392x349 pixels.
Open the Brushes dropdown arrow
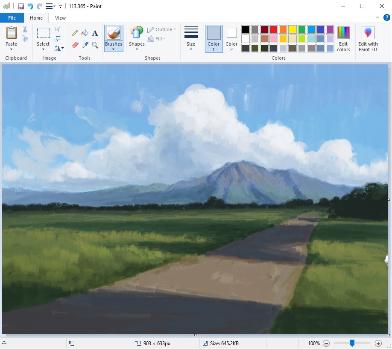tap(114, 49)
